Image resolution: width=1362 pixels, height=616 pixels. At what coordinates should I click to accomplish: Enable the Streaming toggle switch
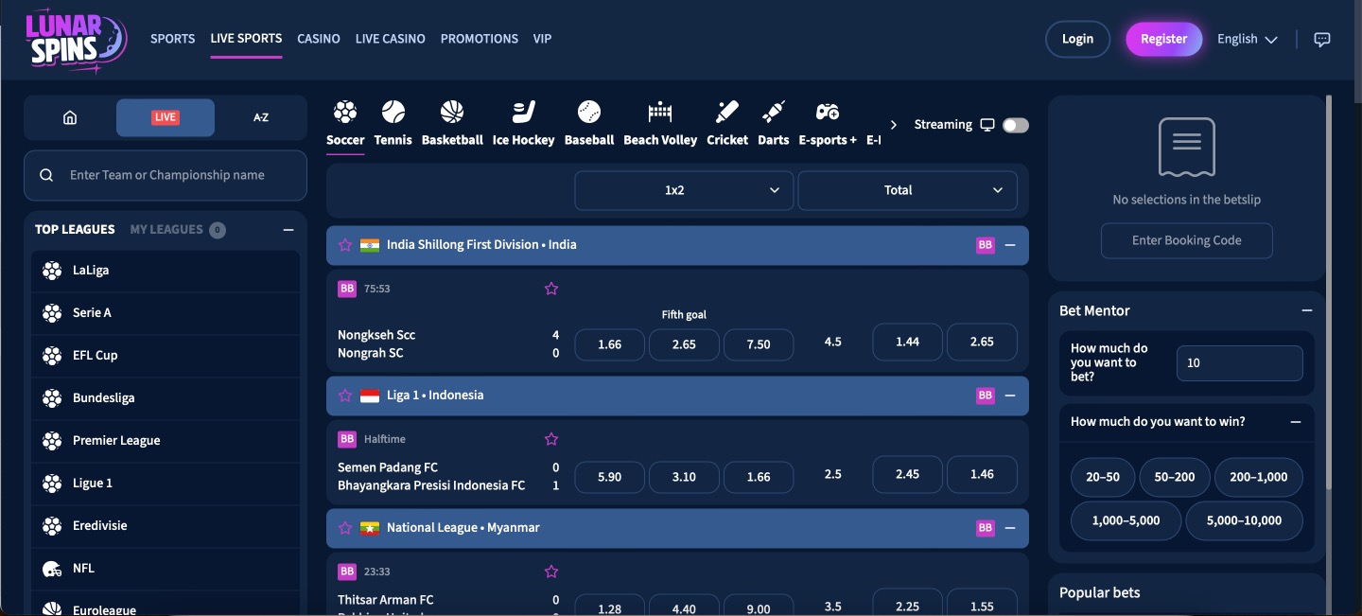pos(1016,125)
